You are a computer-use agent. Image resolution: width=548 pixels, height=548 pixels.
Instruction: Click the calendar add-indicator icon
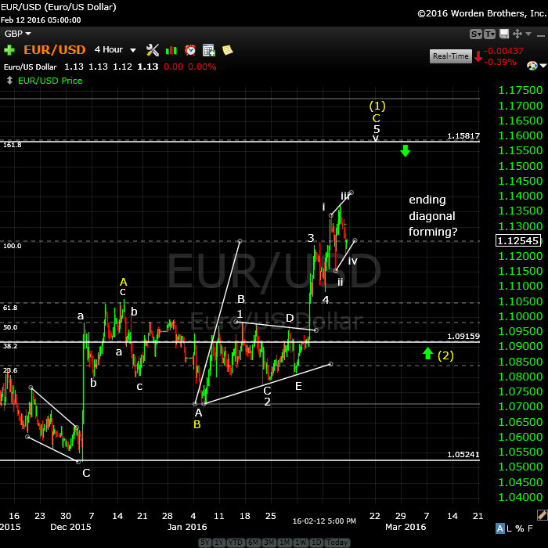click(209, 50)
